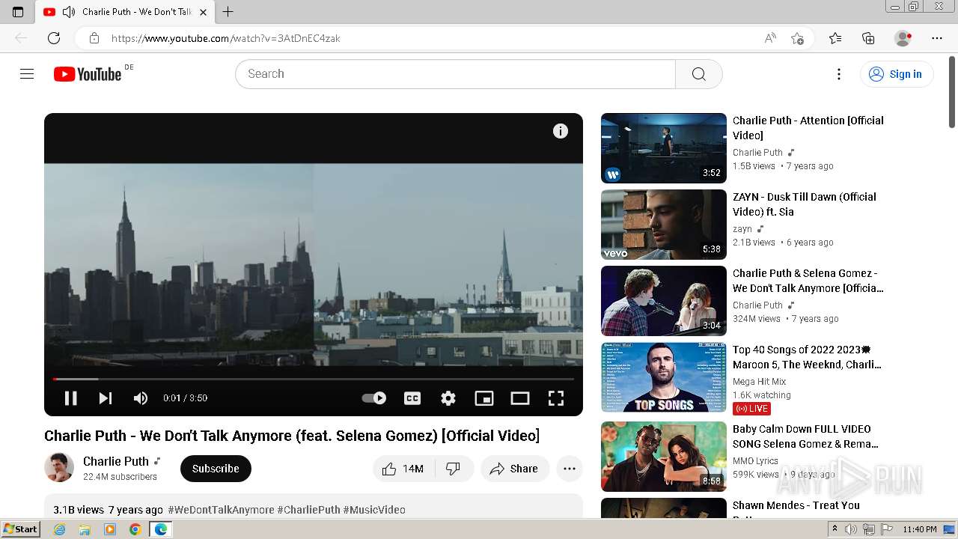Open more actions menu beside Share
Screen dimensions: 958x539
[570, 469]
